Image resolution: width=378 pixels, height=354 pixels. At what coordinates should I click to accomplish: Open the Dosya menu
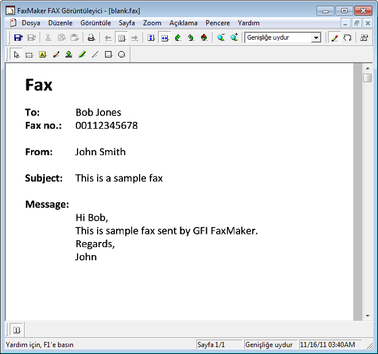31,23
